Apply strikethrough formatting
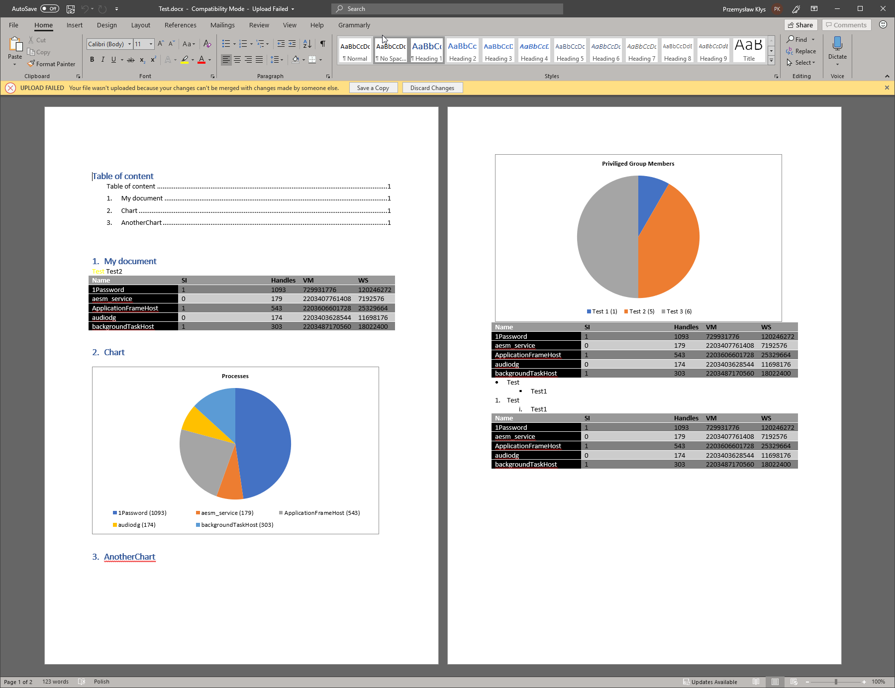Screen dimensions: 895x688 [x=130, y=59]
